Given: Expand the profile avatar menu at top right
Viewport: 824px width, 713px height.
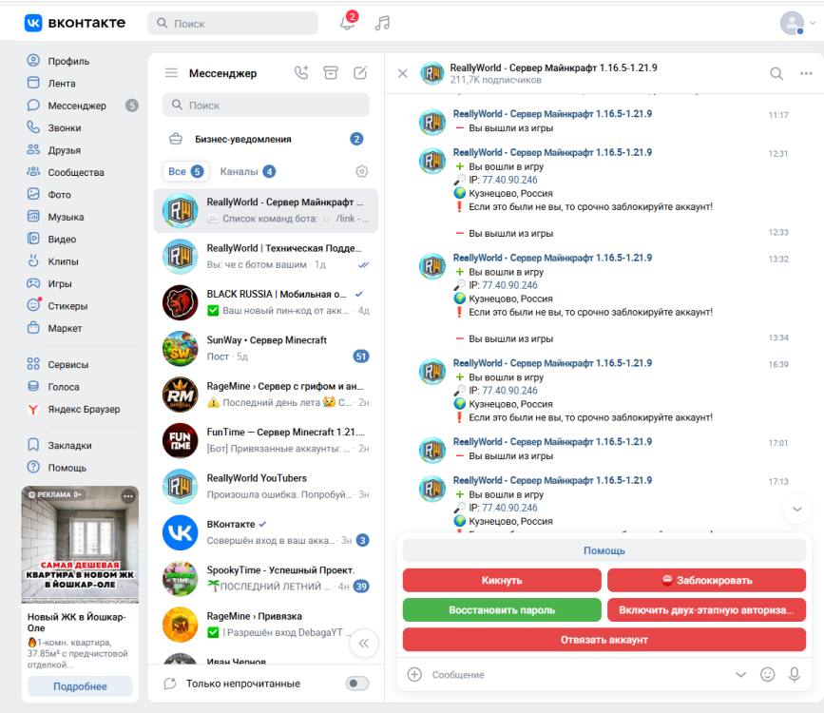Looking at the screenshot, I should point(797,23).
